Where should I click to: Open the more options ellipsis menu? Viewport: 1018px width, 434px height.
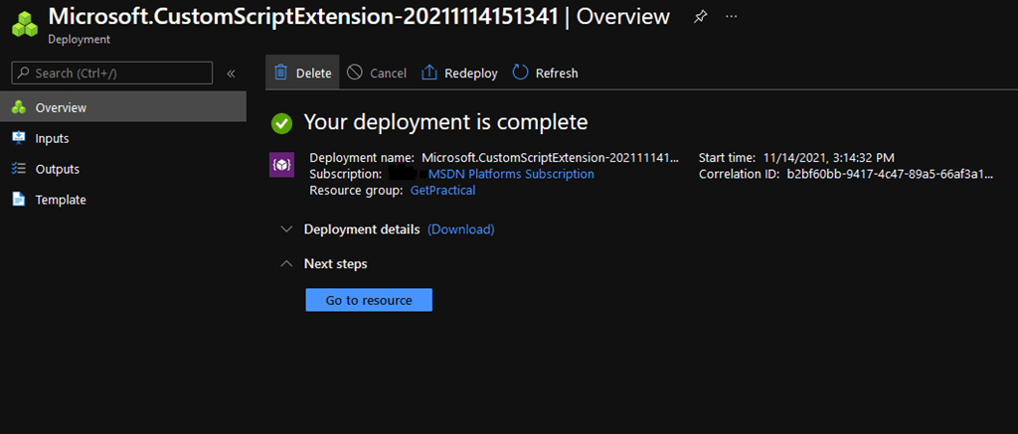click(x=731, y=17)
